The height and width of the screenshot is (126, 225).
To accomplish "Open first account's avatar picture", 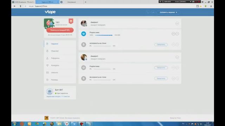I will click(84, 23).
